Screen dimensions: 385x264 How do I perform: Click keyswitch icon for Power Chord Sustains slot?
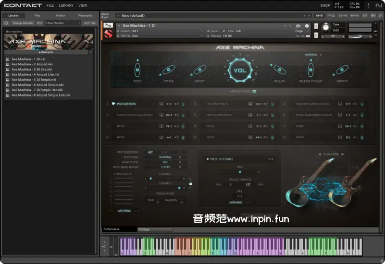point(340,104)
